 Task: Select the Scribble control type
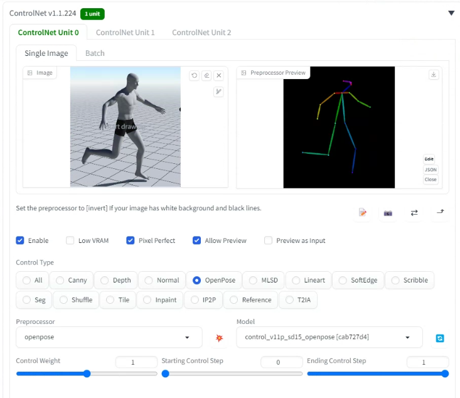[x=410, y=281]
